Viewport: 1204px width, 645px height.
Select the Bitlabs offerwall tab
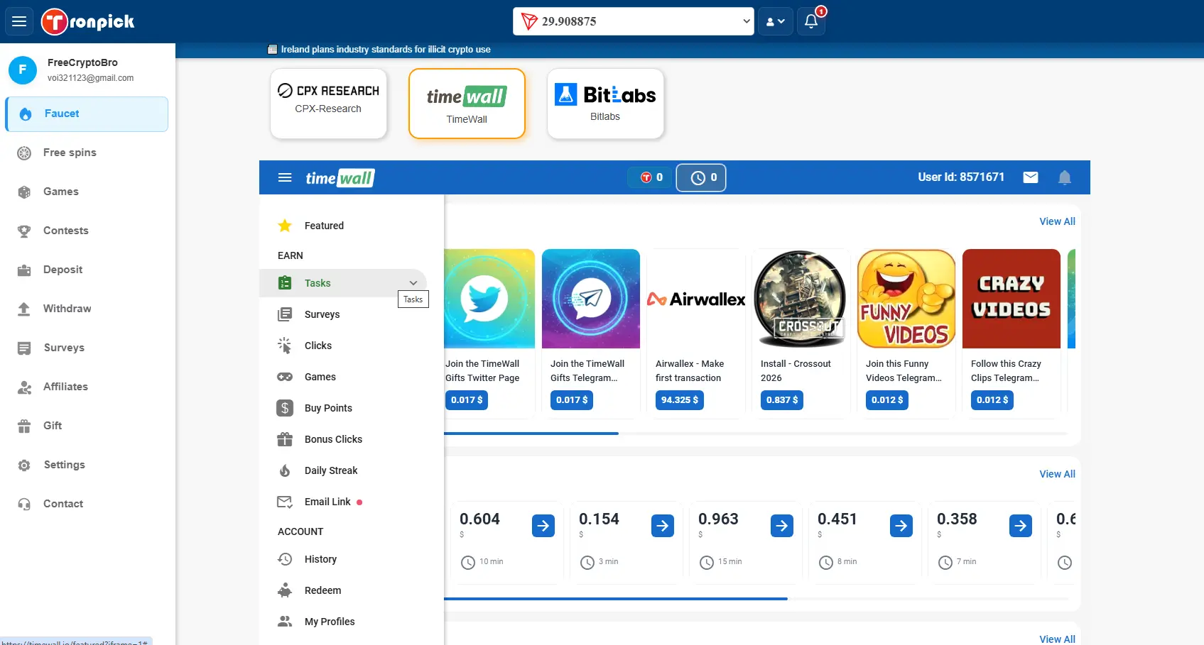click(x=605, y=104)
